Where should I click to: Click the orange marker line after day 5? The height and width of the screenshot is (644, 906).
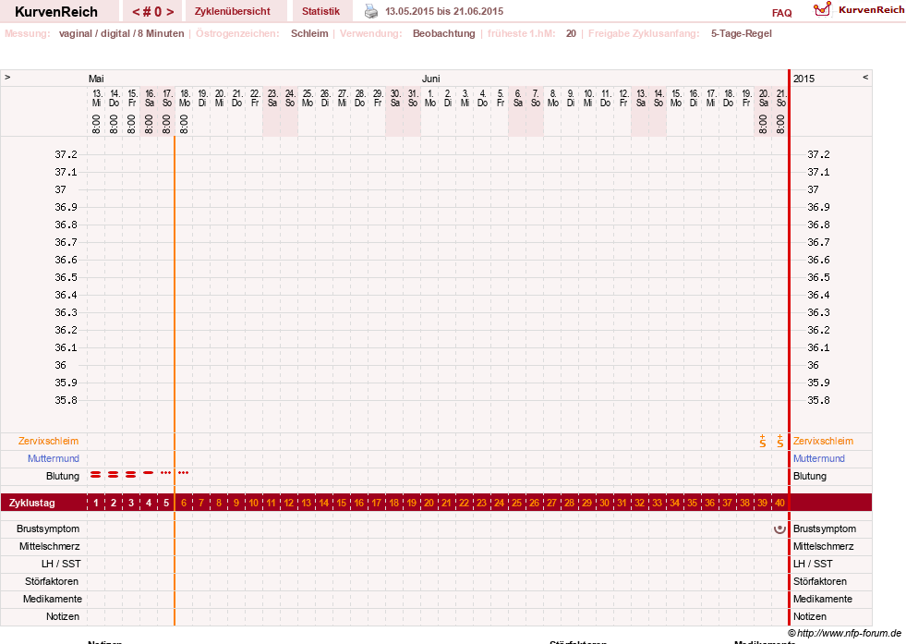[175, 382]
